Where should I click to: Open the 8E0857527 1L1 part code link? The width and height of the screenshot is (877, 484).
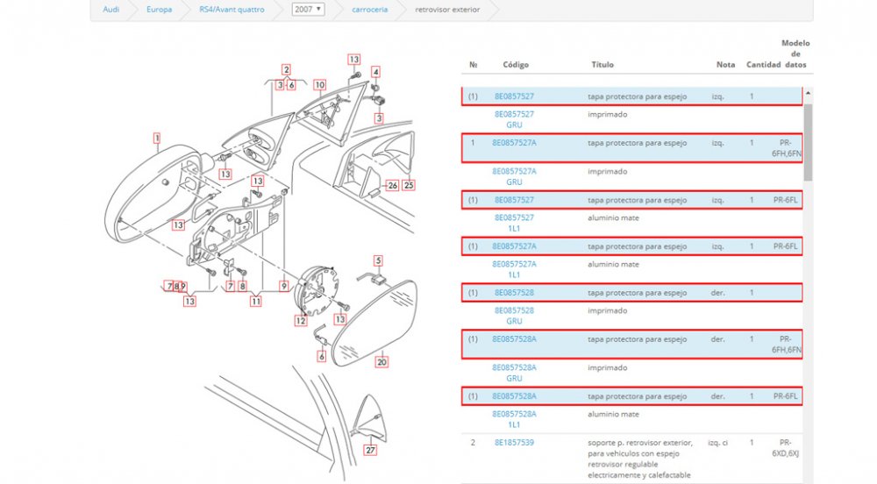pos(514,223)
